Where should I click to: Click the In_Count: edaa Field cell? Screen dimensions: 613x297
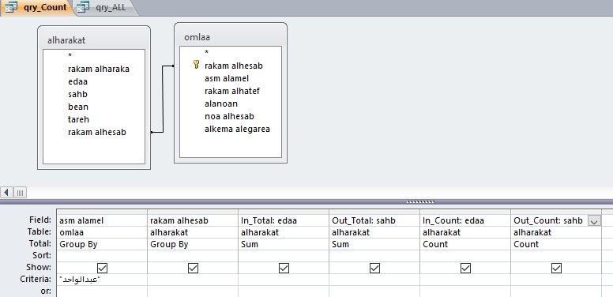(x=465, y=220)
